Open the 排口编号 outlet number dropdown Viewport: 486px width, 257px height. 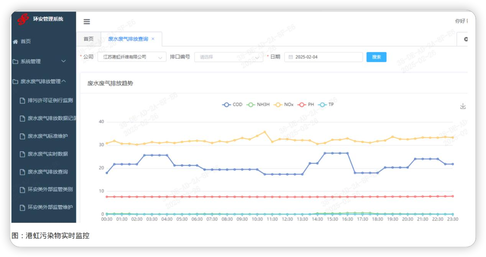[x=228, y=57]
